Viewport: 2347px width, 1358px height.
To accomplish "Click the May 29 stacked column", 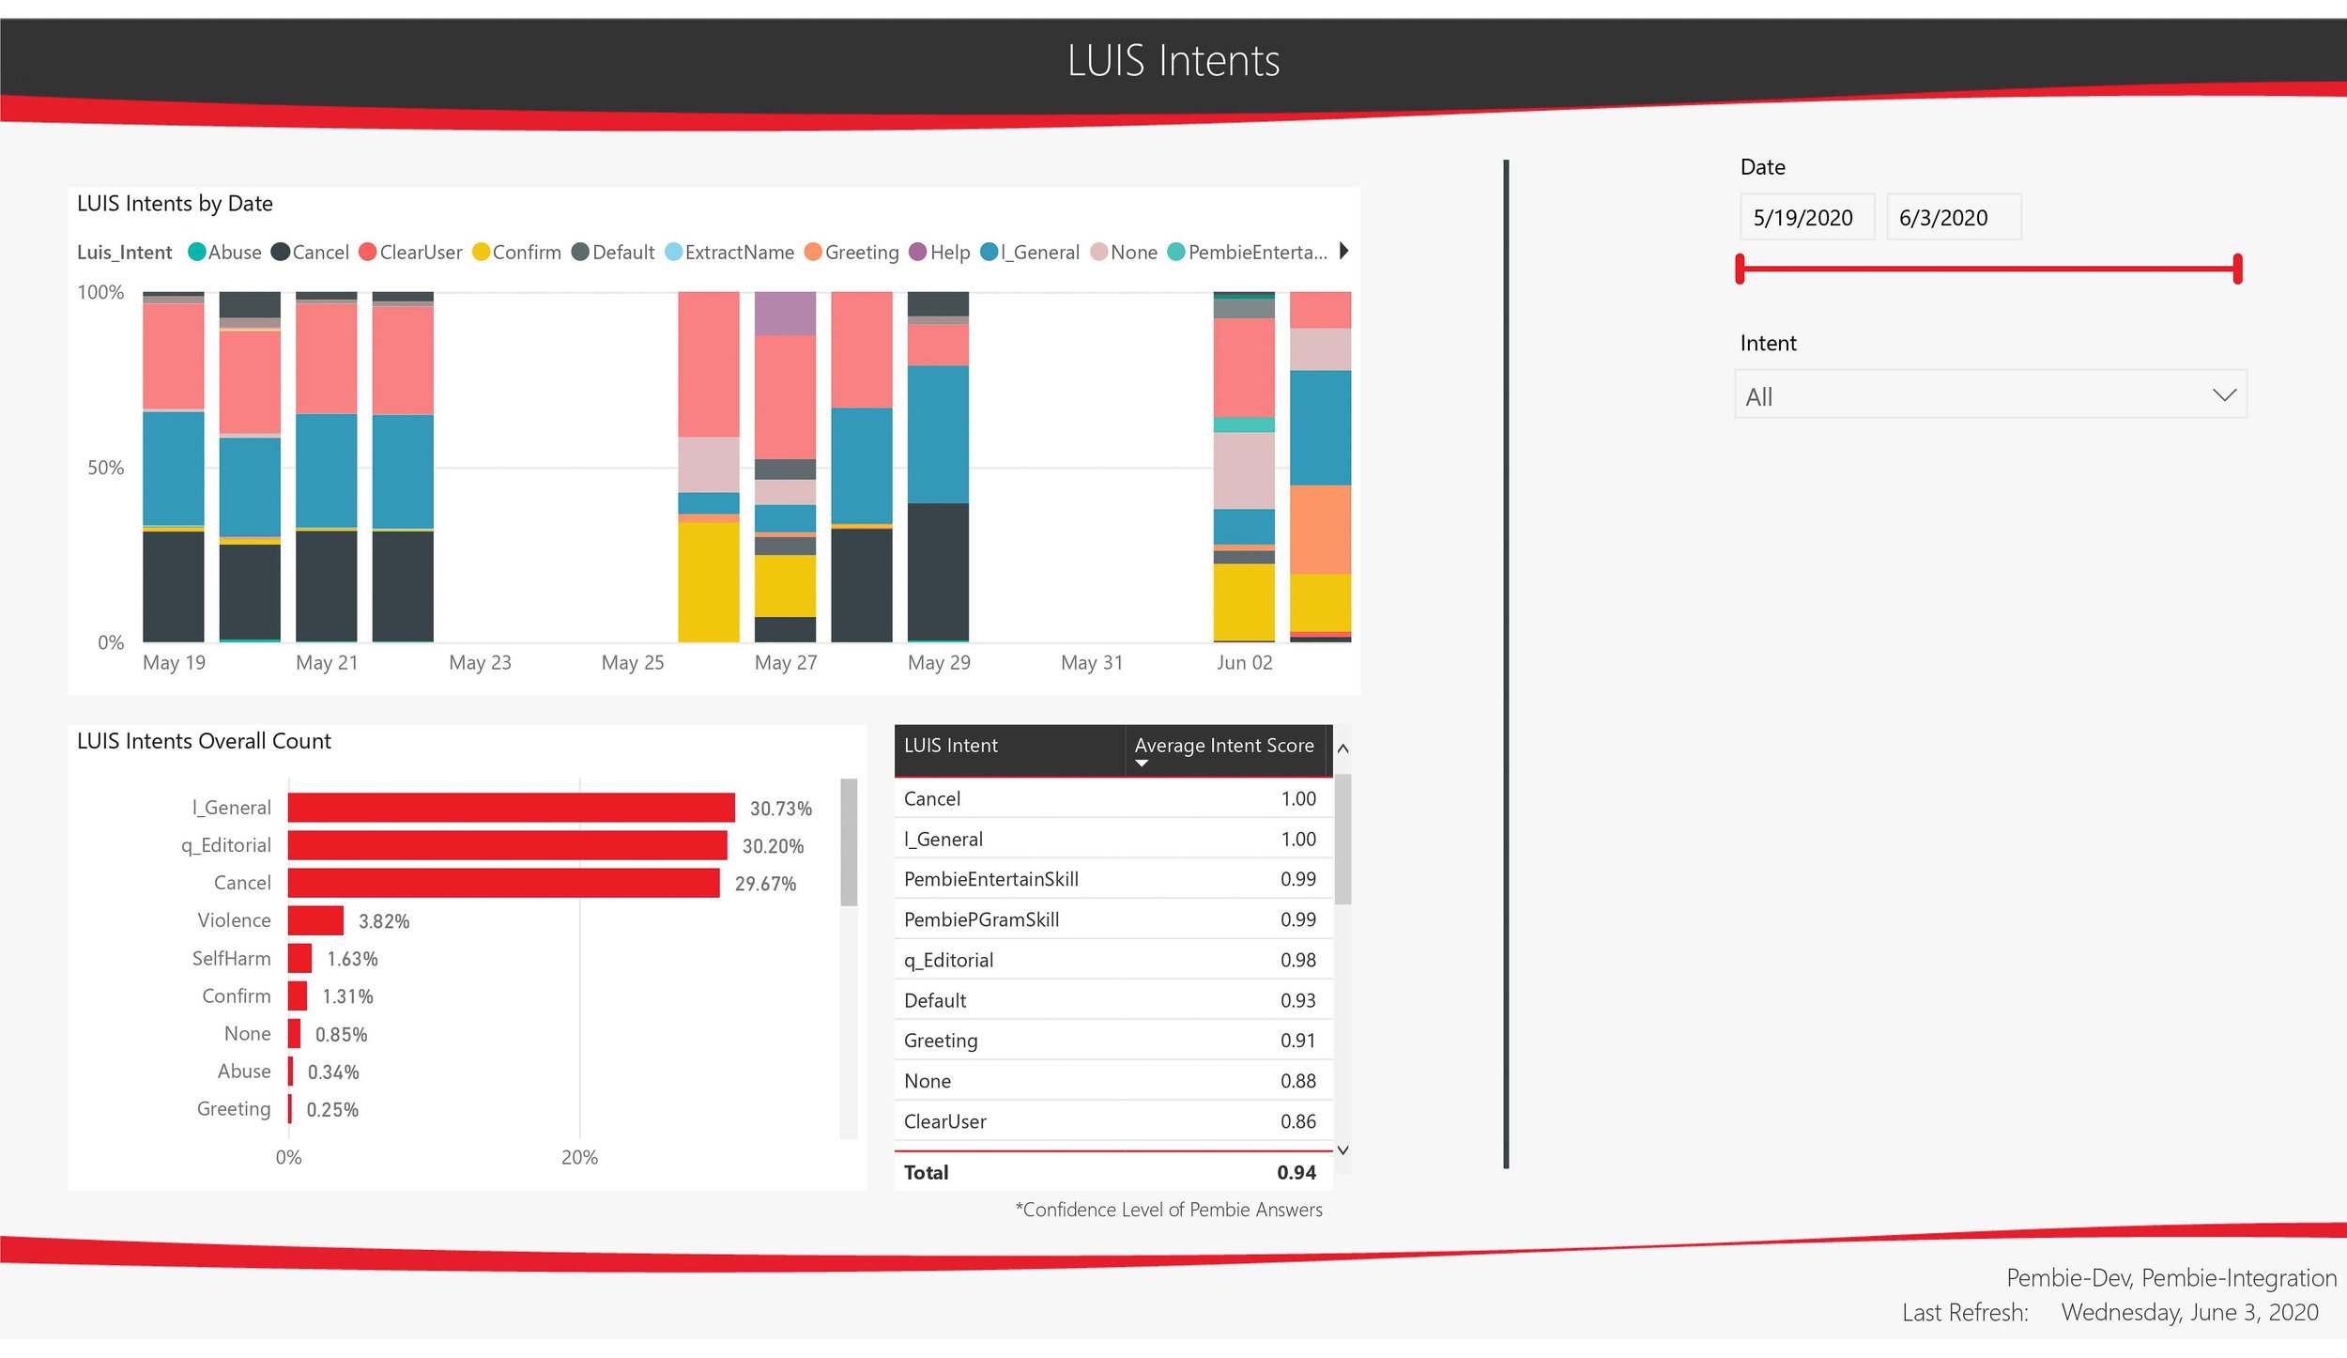I will click(x=938, y=467).
